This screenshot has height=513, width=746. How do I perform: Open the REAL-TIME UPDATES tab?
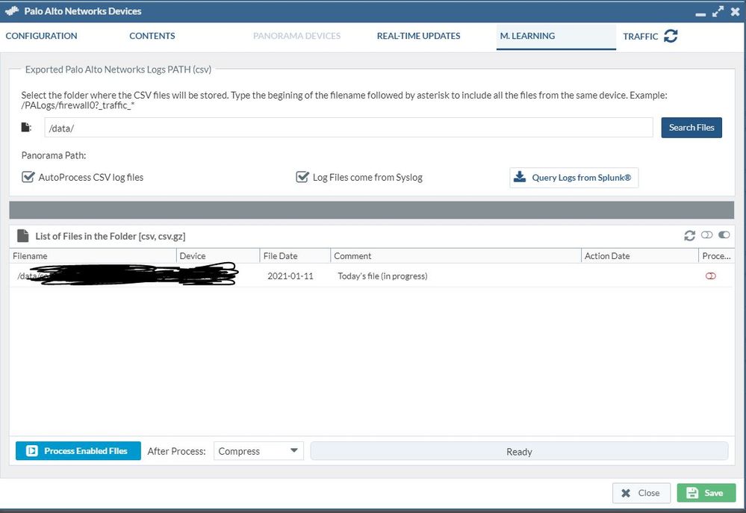[x=419, y=36]
